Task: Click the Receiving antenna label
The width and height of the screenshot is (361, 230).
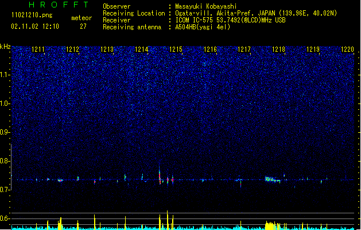Action: click(x=132, y=27)
